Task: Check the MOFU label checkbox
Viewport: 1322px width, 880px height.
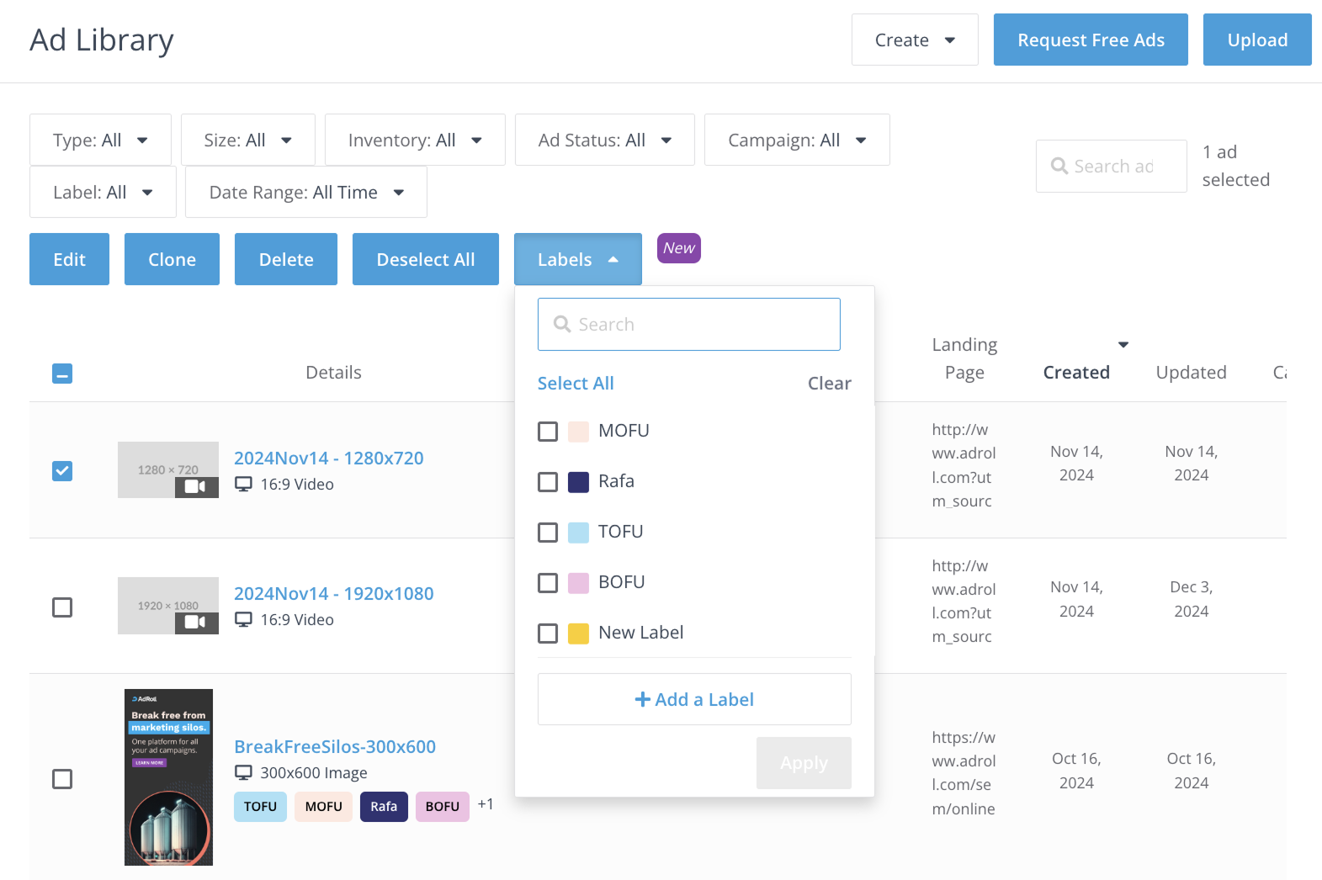Action: tap(548, 432)
